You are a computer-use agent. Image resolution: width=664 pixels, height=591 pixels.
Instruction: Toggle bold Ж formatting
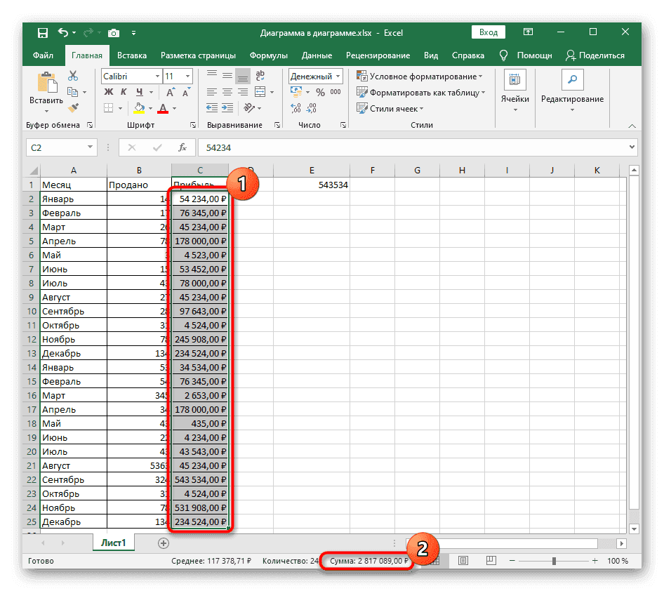[109, 92]
